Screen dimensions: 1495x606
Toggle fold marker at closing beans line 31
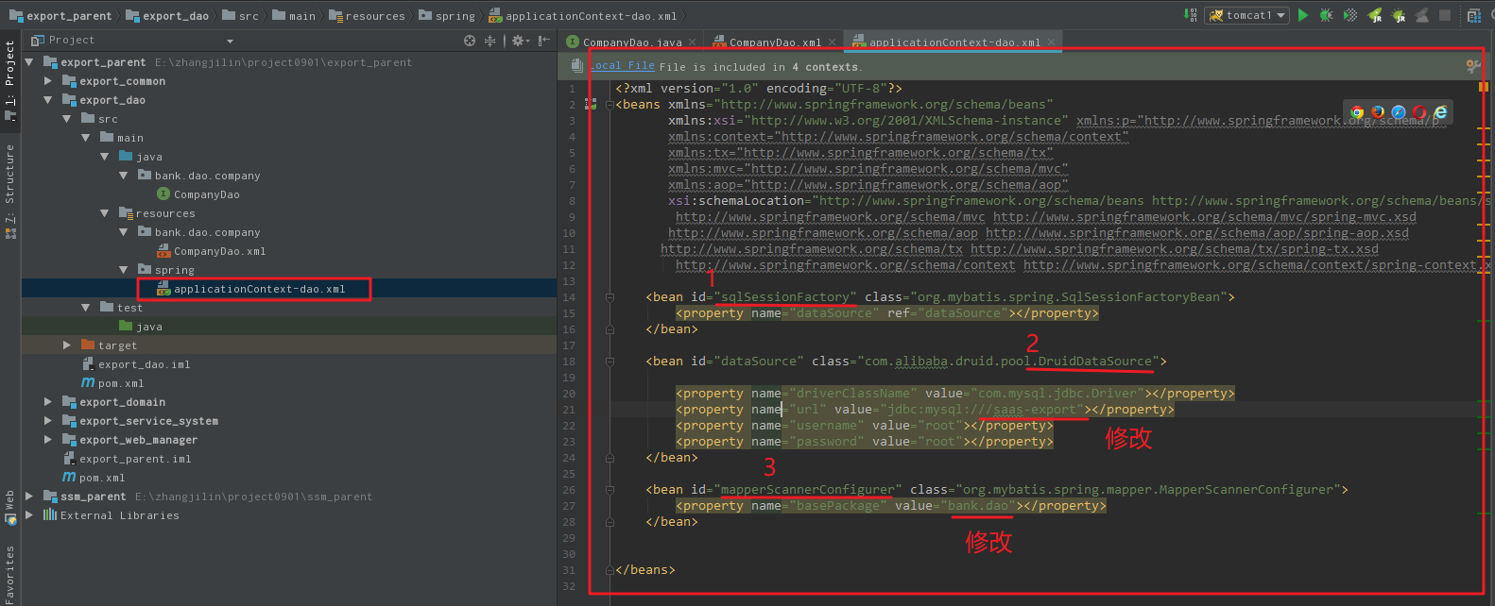pos(610,570)
